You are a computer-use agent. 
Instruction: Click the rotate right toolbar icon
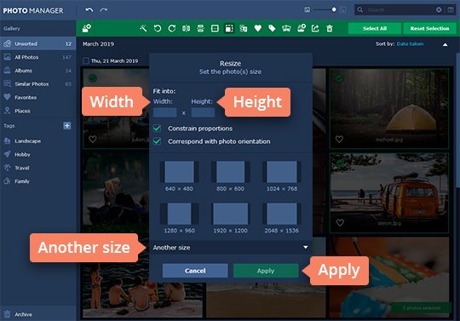click(172, 28)
